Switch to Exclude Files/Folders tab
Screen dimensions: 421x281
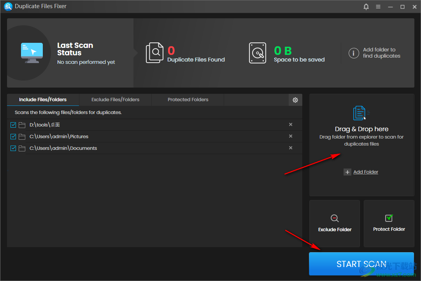(116, 100)
